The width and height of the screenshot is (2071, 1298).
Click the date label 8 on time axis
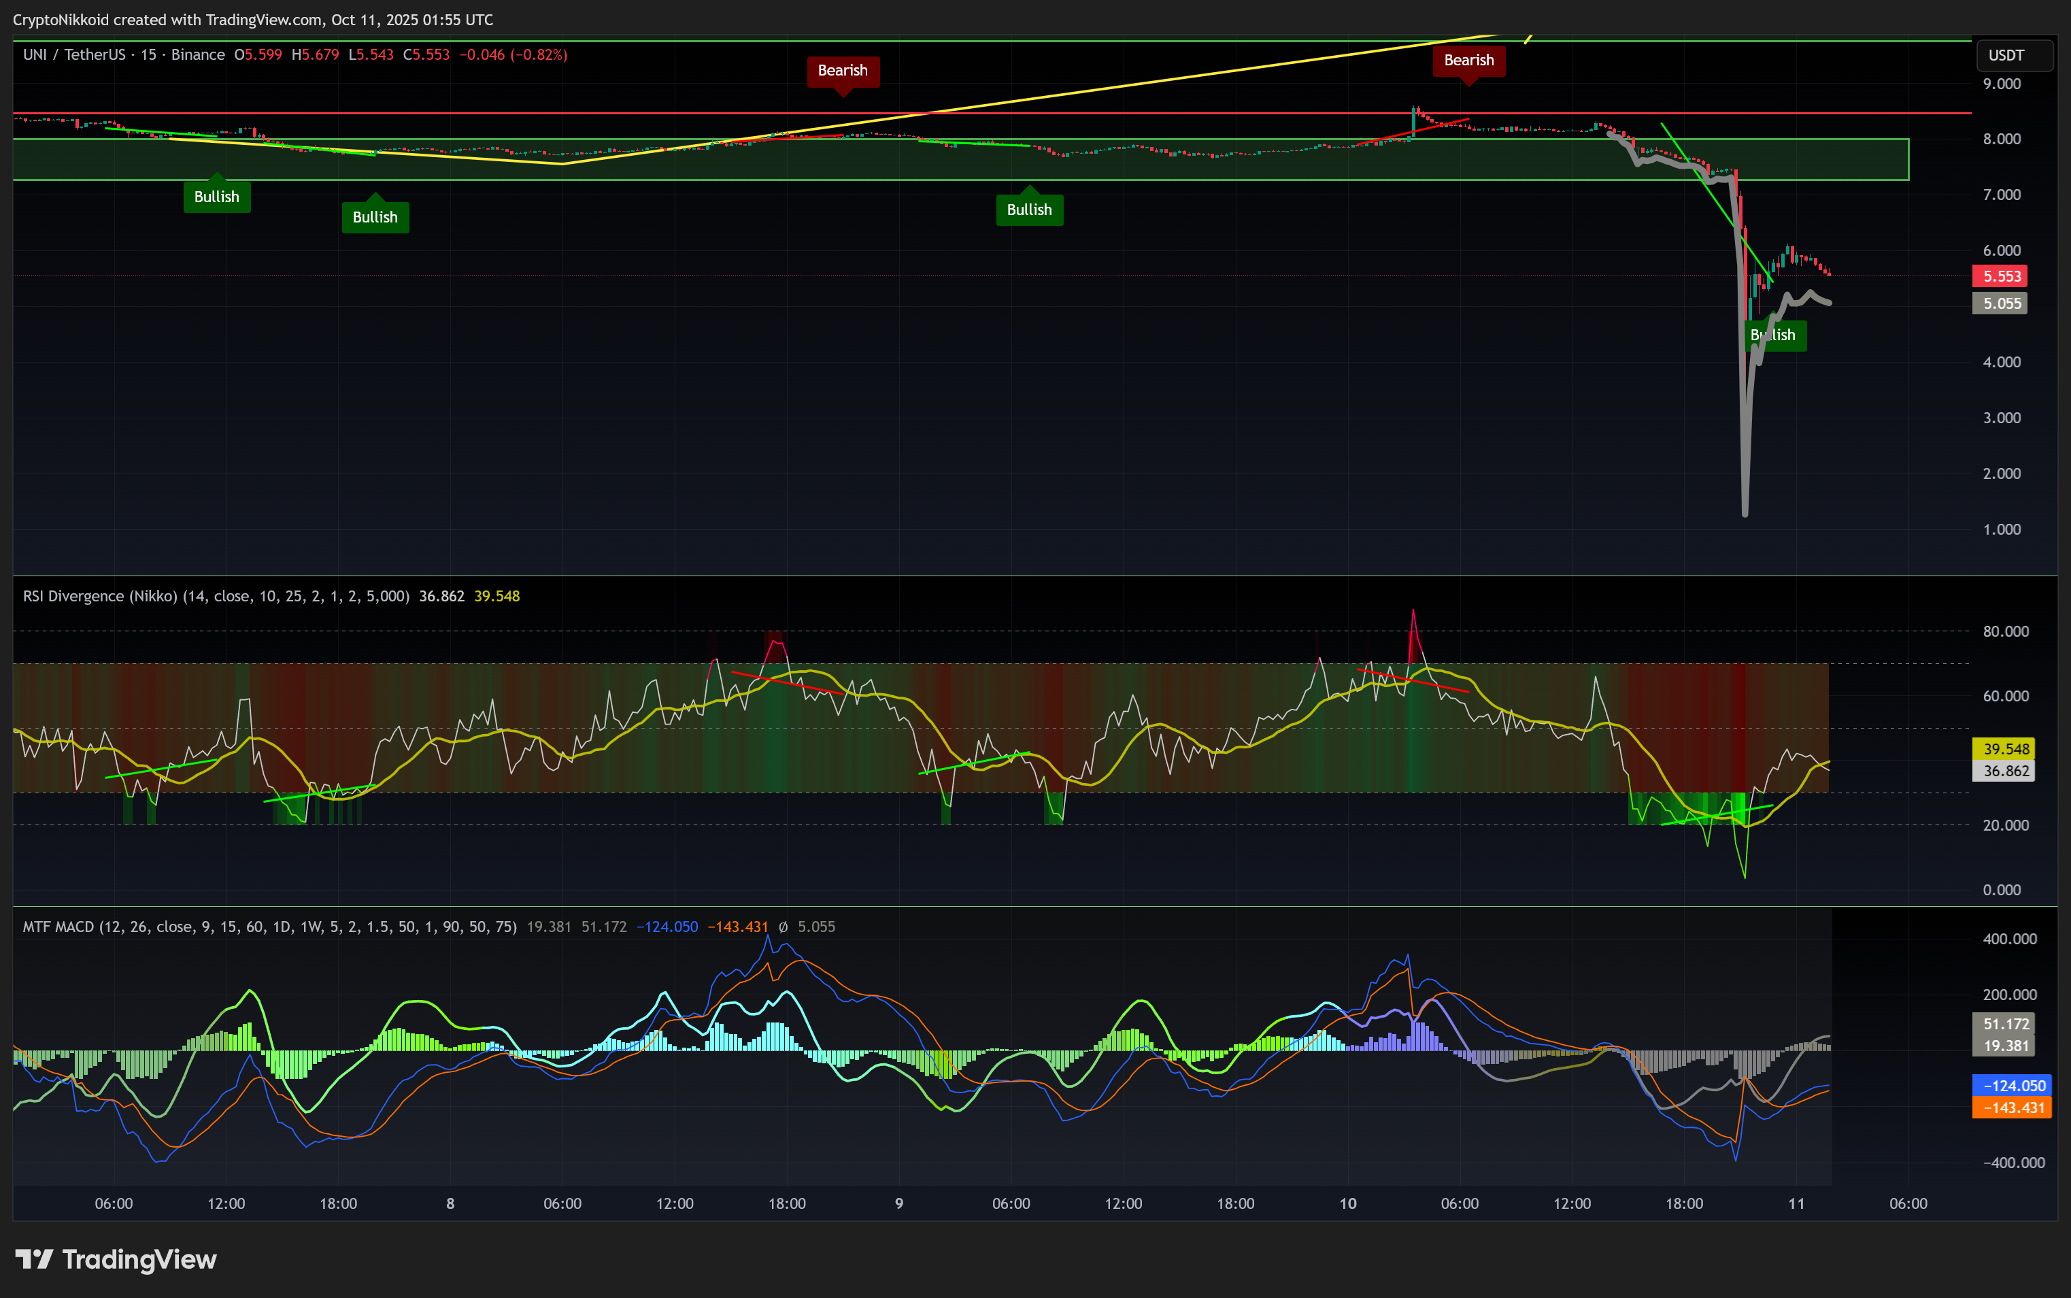pyautogui.click(x=450, y=1203)
